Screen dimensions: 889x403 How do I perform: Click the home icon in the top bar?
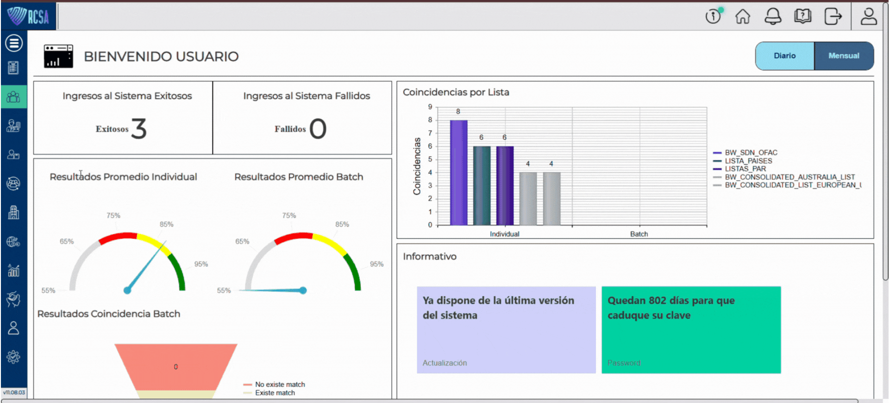[x=743, y=17]
